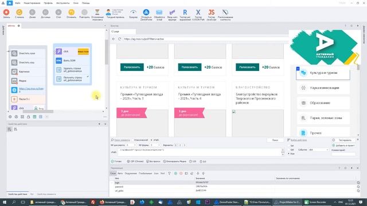The height and width of the screenshot is (206, 367).
Task: Click the browser URL address field
Action: pyautogui.click(x=205, y=39)
